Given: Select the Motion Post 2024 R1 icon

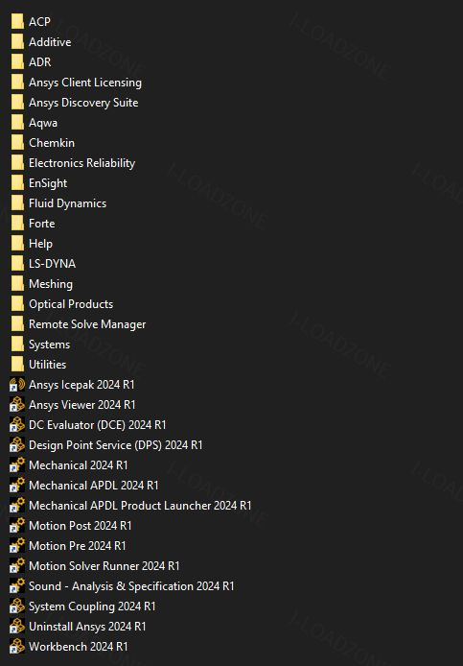Looking at the screenshot, I should (17, 526).
